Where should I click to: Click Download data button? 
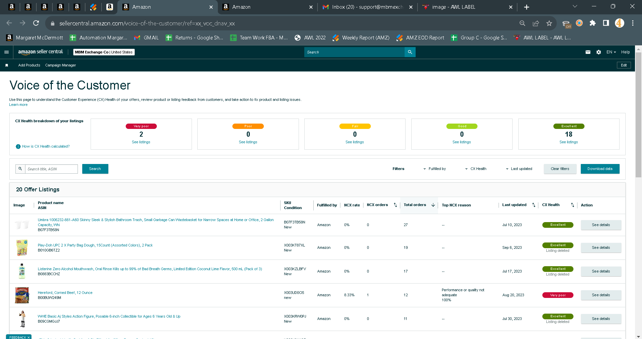click(600, 169)
